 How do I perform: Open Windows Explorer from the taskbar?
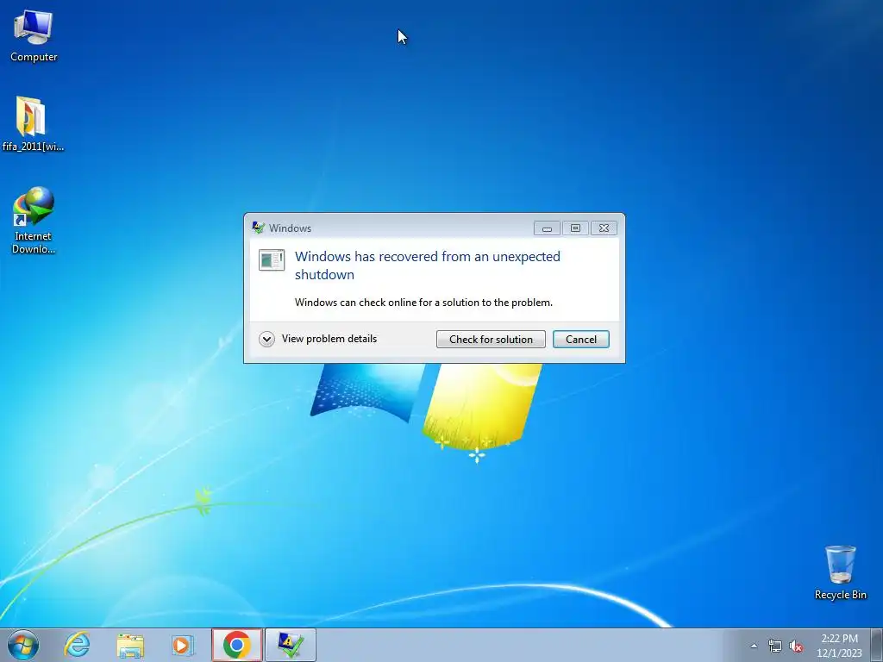[130, 645]
